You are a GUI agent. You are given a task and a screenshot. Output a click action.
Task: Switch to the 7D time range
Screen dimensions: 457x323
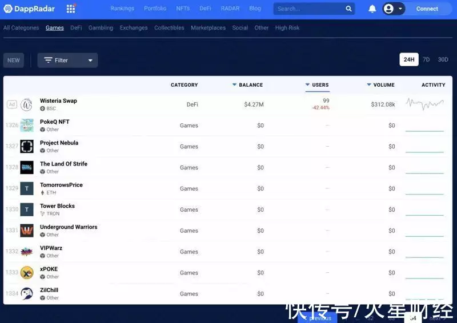click(x=426, y=59)
